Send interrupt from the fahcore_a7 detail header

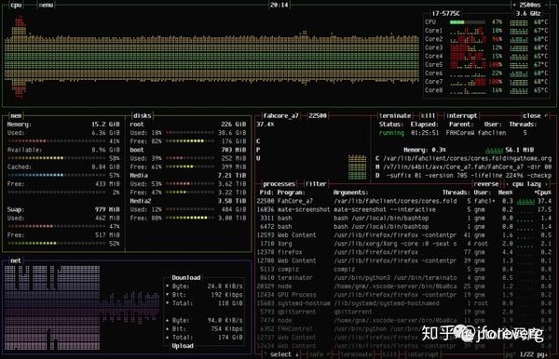coord(461,115)
